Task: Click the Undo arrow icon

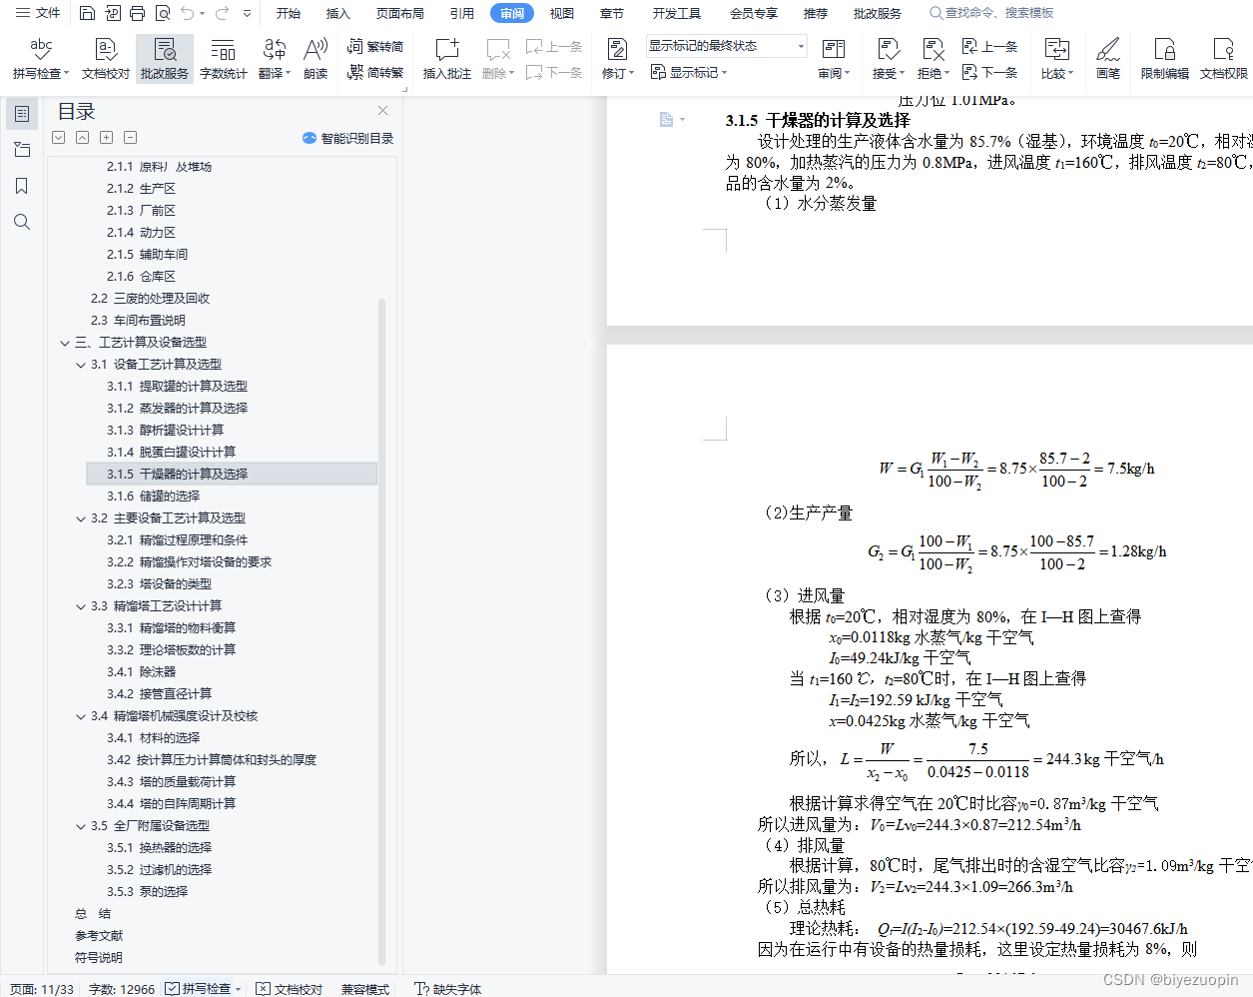Action: tap(188, 13)
